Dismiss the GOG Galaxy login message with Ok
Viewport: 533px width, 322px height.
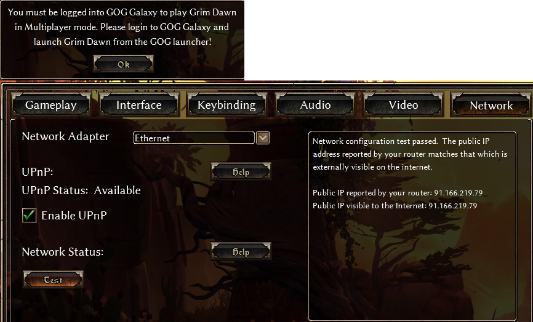(x=123, y=64)
